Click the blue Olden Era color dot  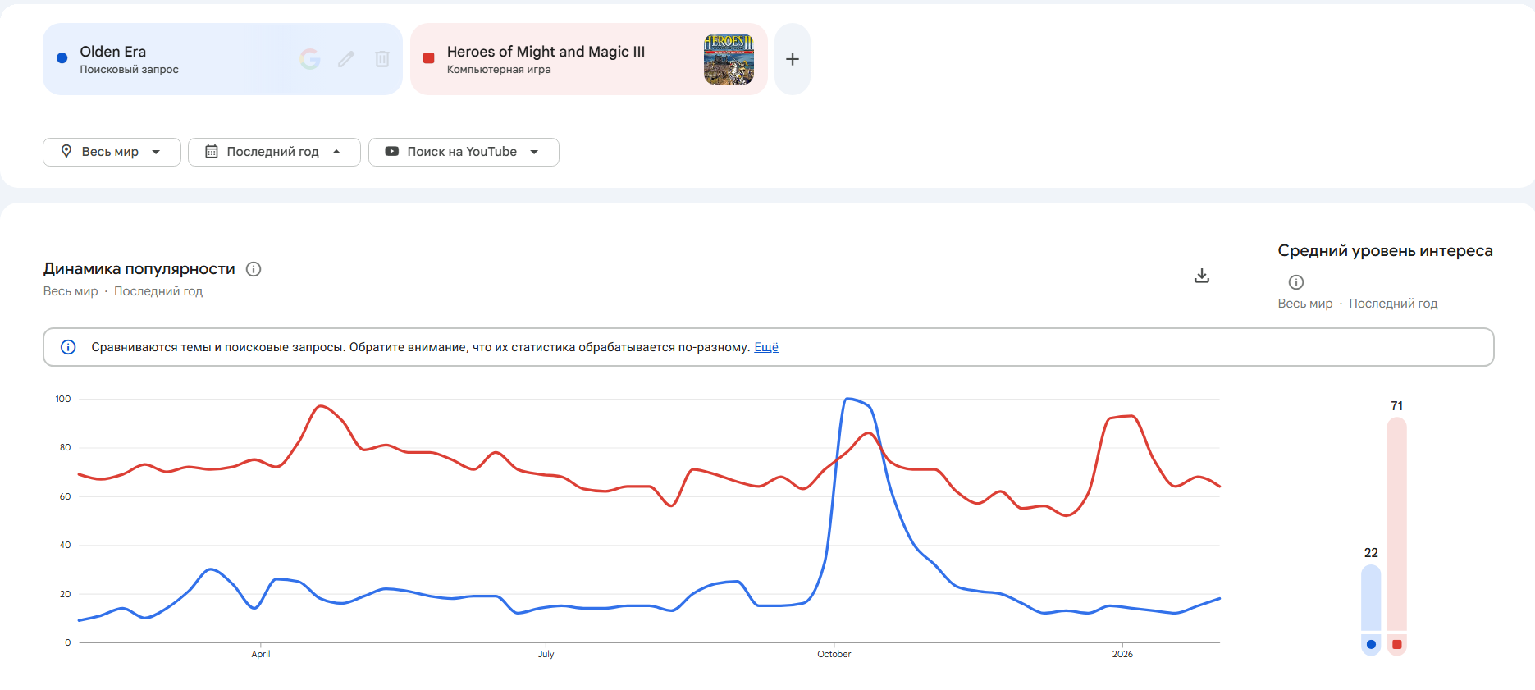(62, 58)
